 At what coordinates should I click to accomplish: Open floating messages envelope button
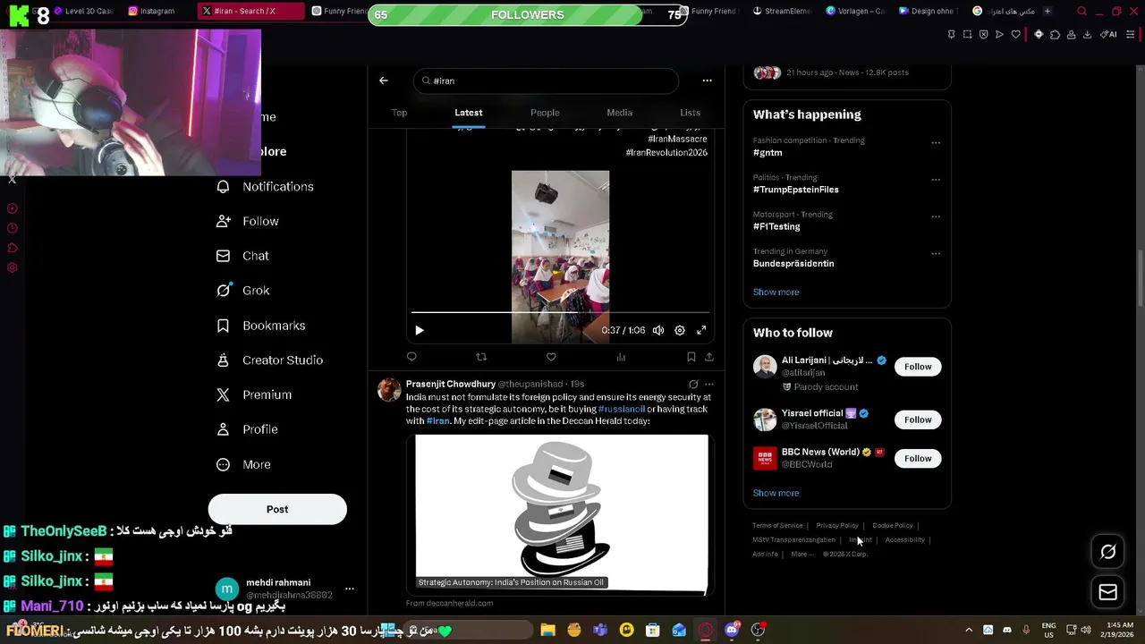click(1107, 592)
